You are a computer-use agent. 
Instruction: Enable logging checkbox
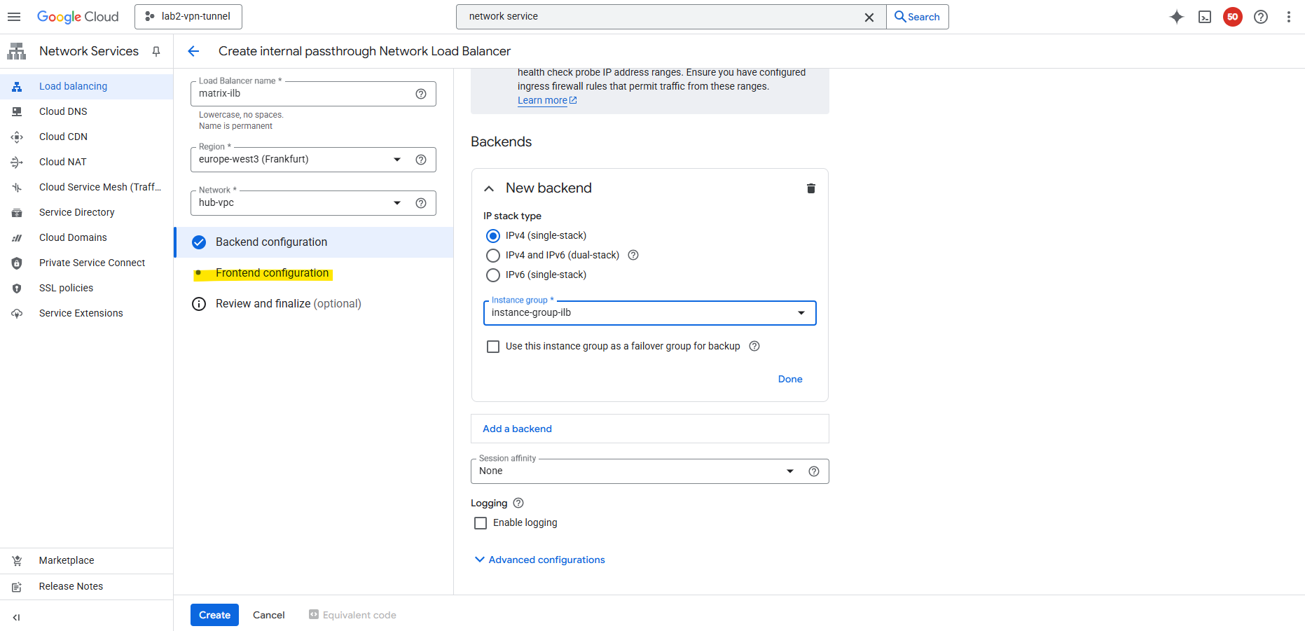pos(481,523)
